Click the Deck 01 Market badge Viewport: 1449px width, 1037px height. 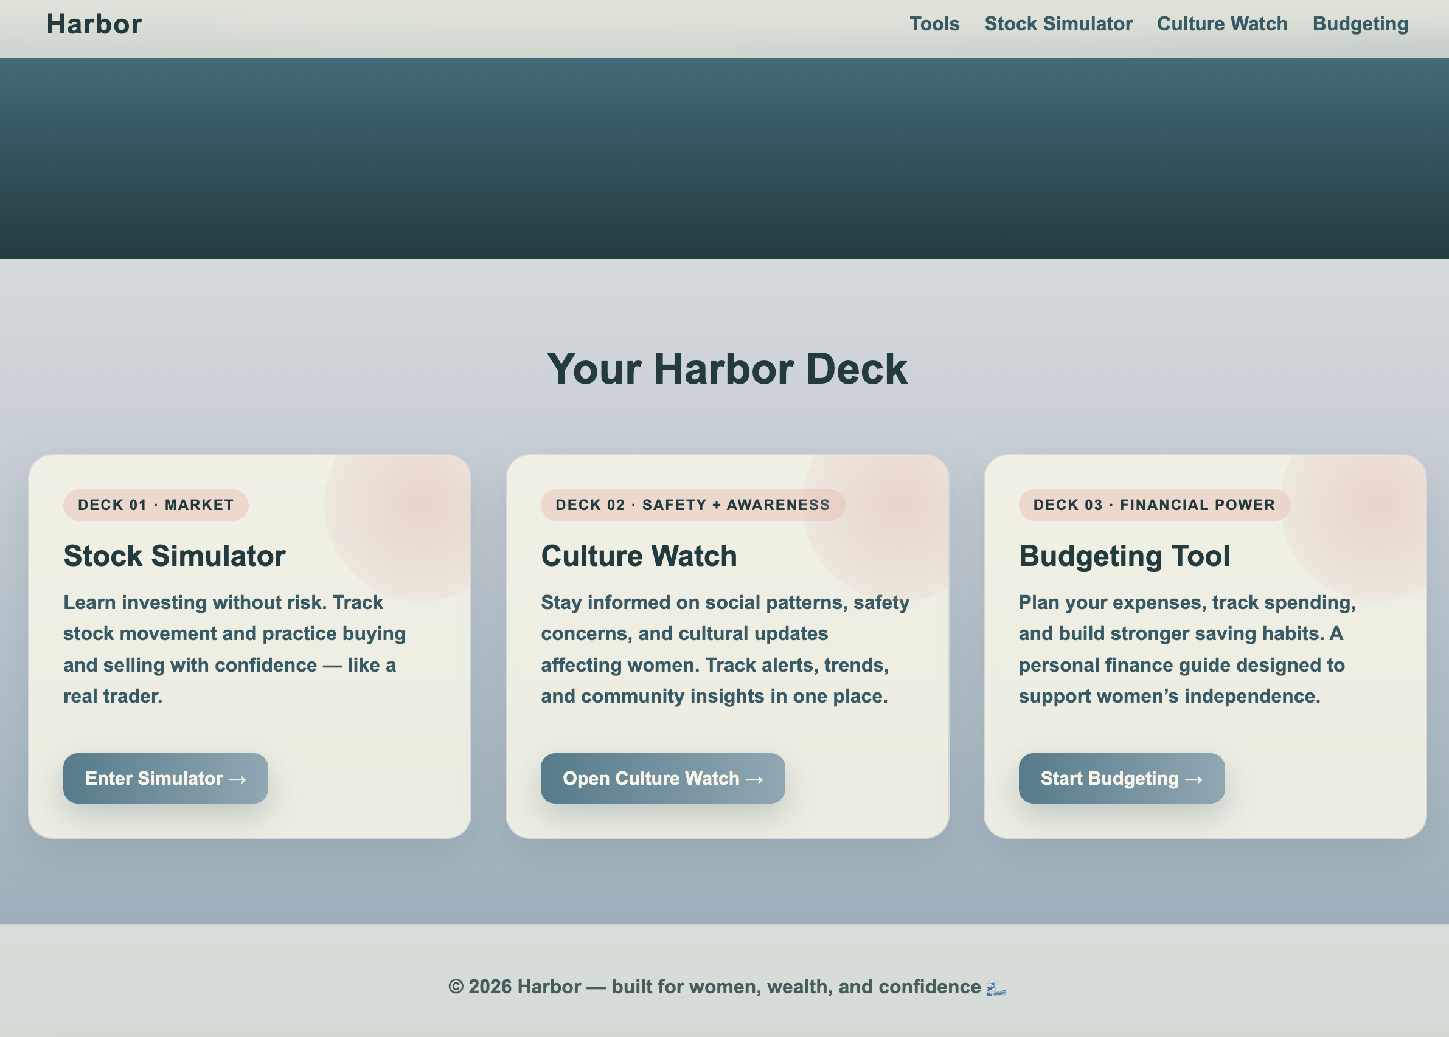(x=155, y=505)
